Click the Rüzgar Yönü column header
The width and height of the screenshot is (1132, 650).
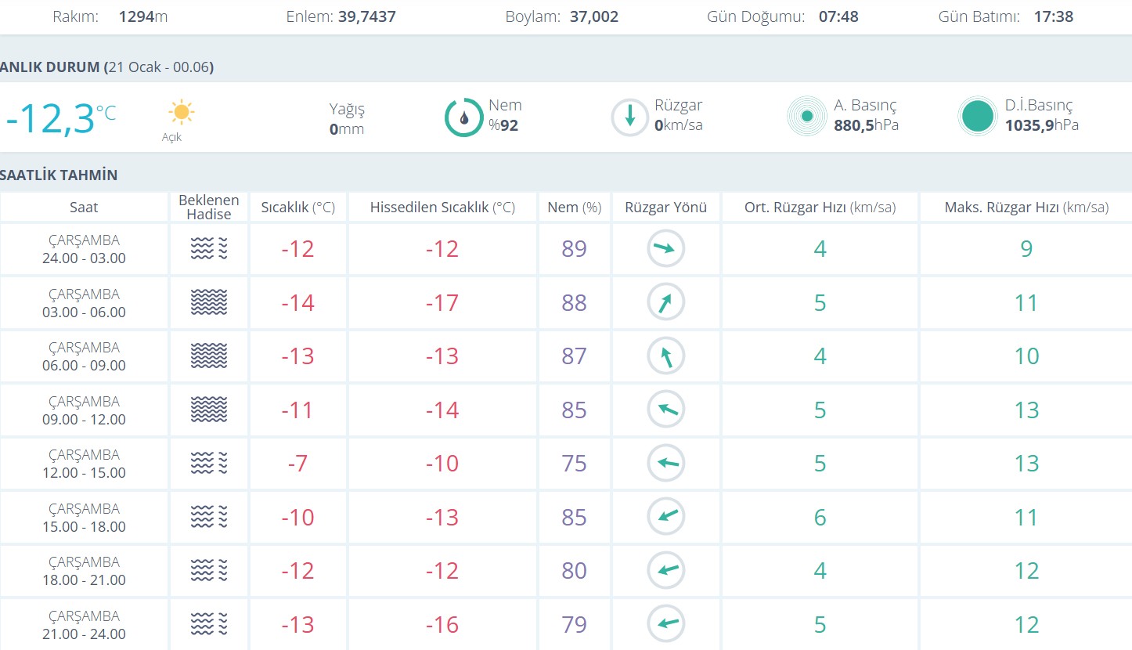tap(665, 208)
